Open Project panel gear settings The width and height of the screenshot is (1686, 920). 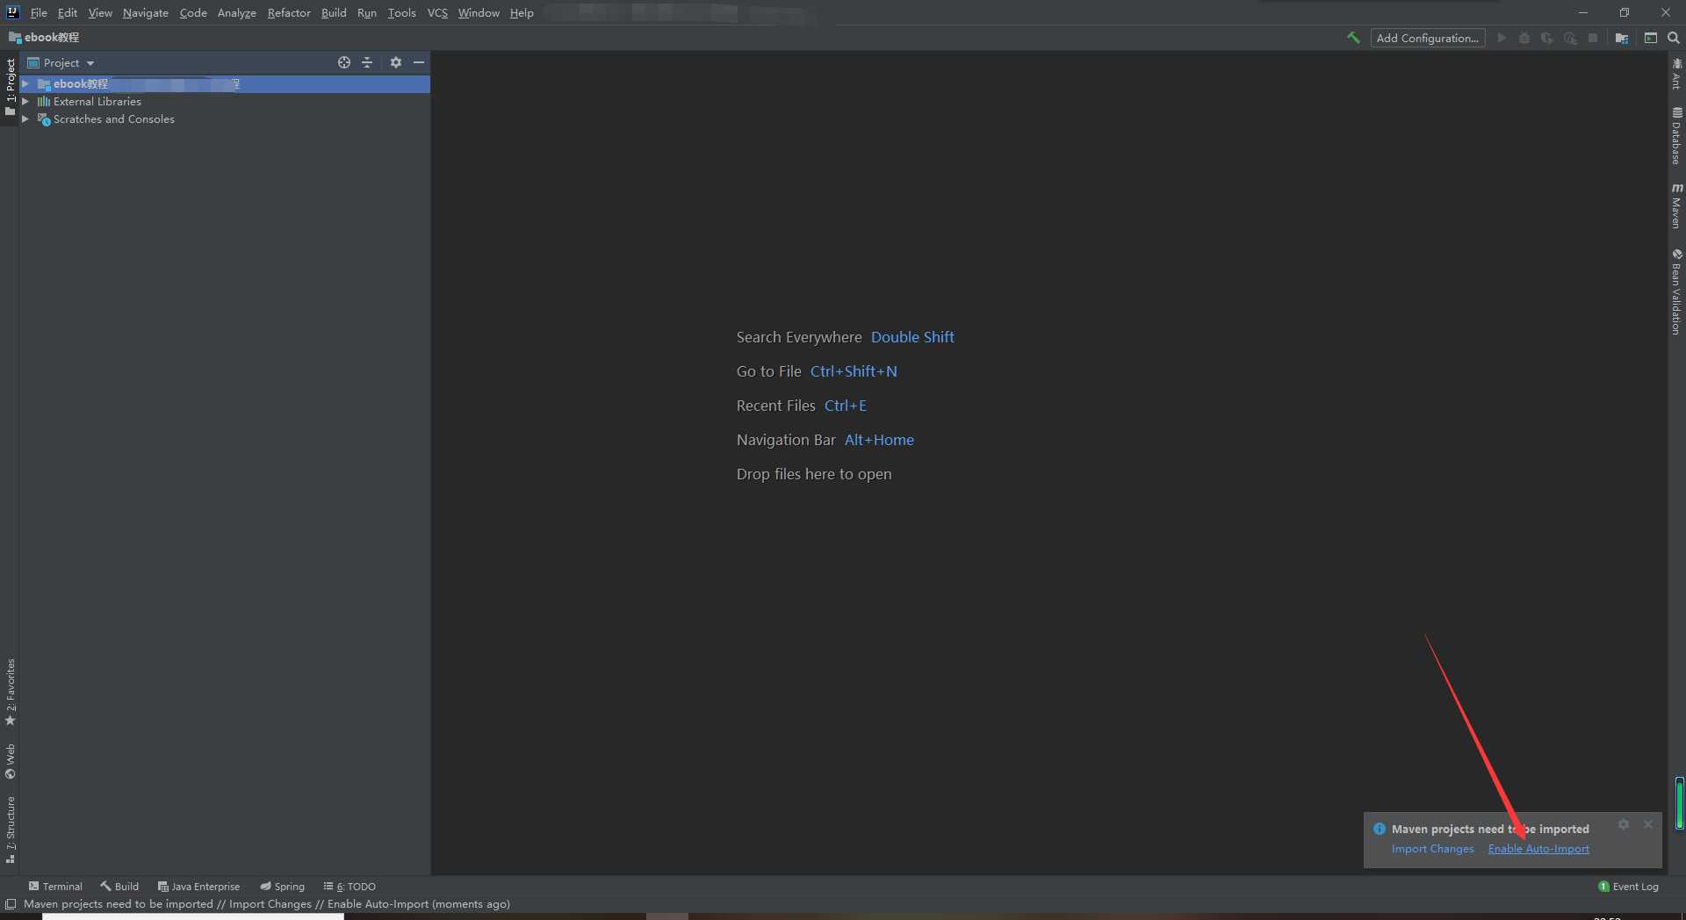pyautogui.click(x=396, y=62)
